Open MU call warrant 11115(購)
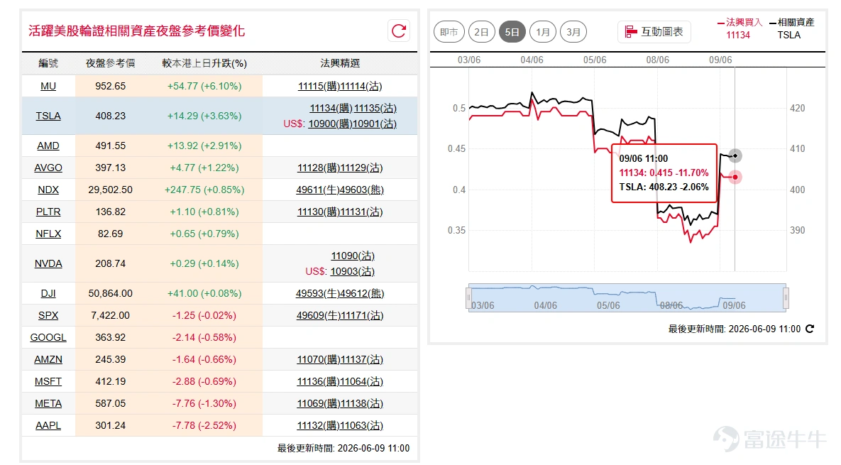The width and height of the screenshot is (841, 465). click(x=319, y=87)
